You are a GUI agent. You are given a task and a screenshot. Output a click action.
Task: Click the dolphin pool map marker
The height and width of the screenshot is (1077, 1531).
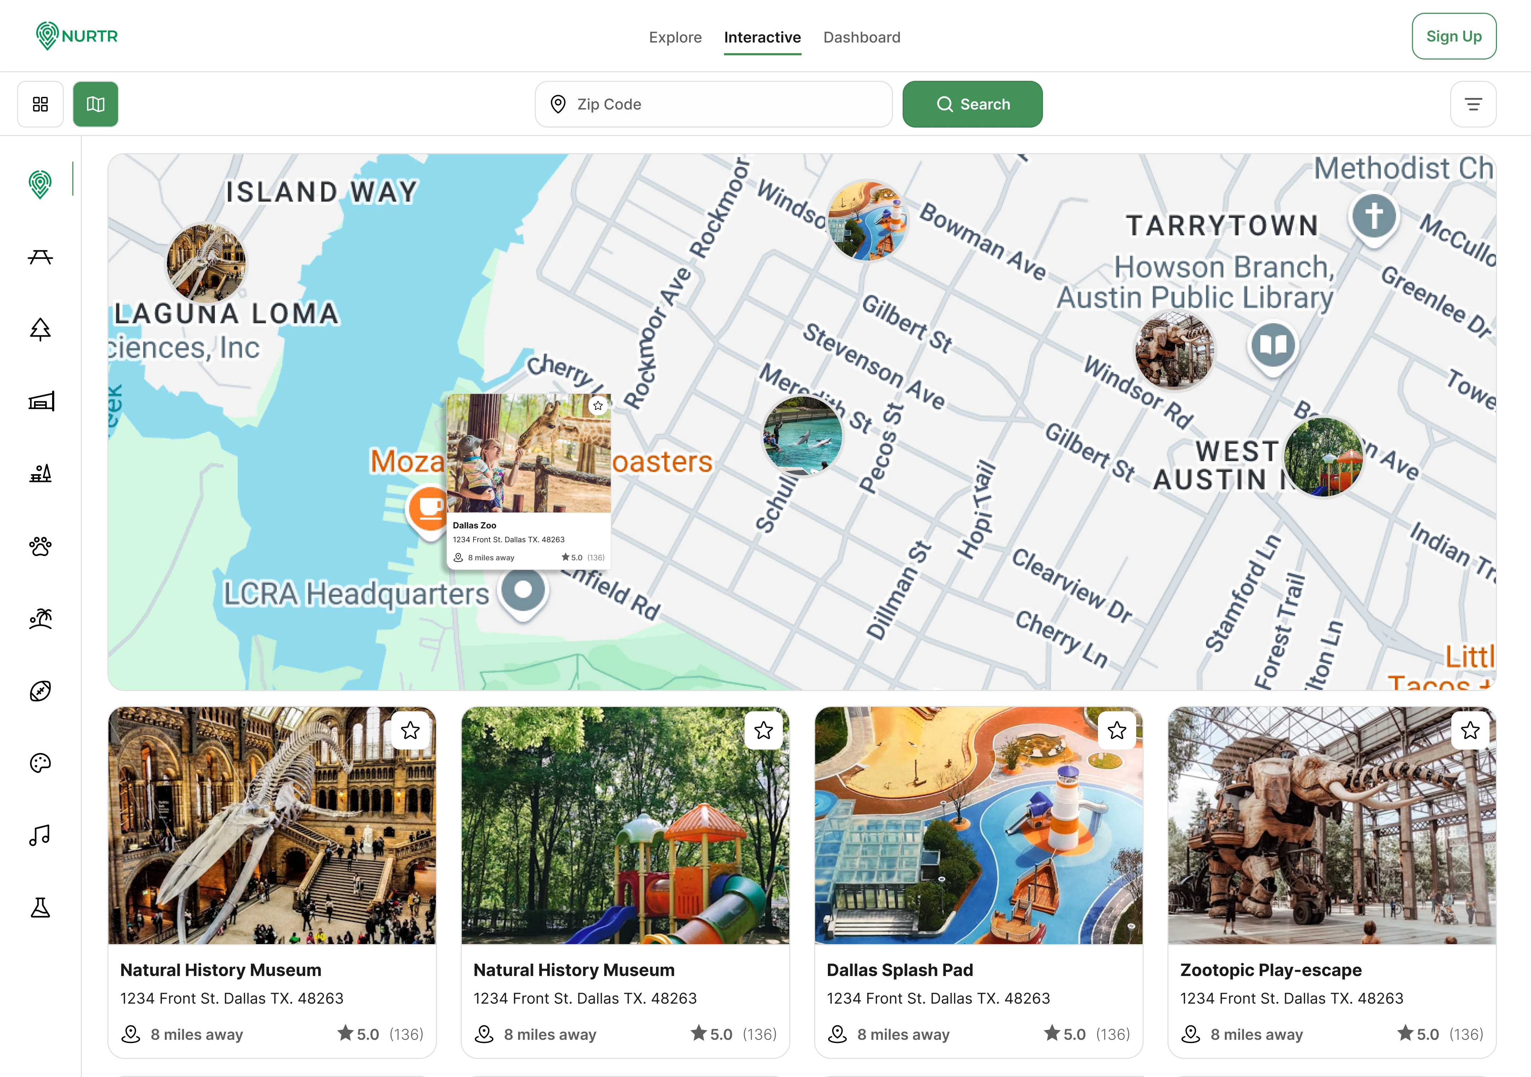(x=802, y=436)
